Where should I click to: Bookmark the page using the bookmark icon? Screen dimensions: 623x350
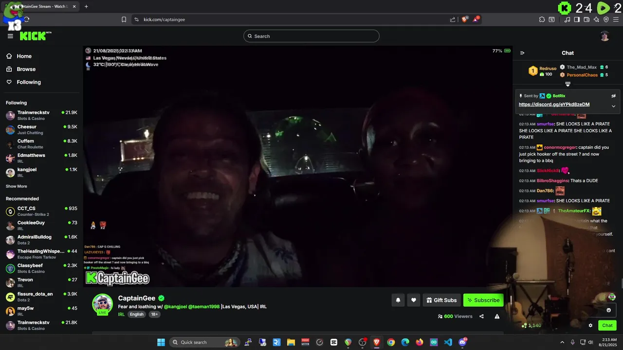click(x=124, y=19)
